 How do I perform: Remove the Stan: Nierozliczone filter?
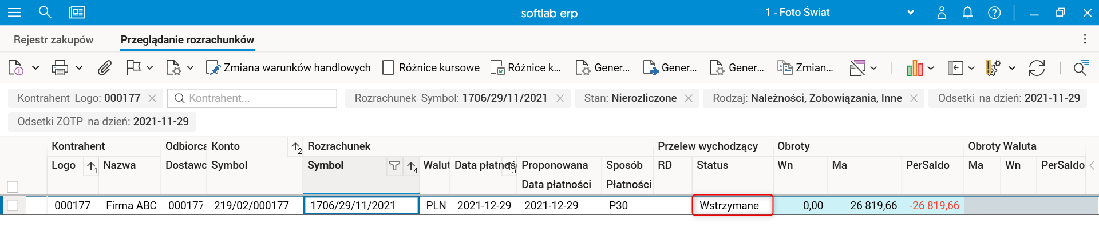click(x=689, y=98)
